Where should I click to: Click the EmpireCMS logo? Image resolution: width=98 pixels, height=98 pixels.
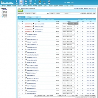[x=7, y=2]
